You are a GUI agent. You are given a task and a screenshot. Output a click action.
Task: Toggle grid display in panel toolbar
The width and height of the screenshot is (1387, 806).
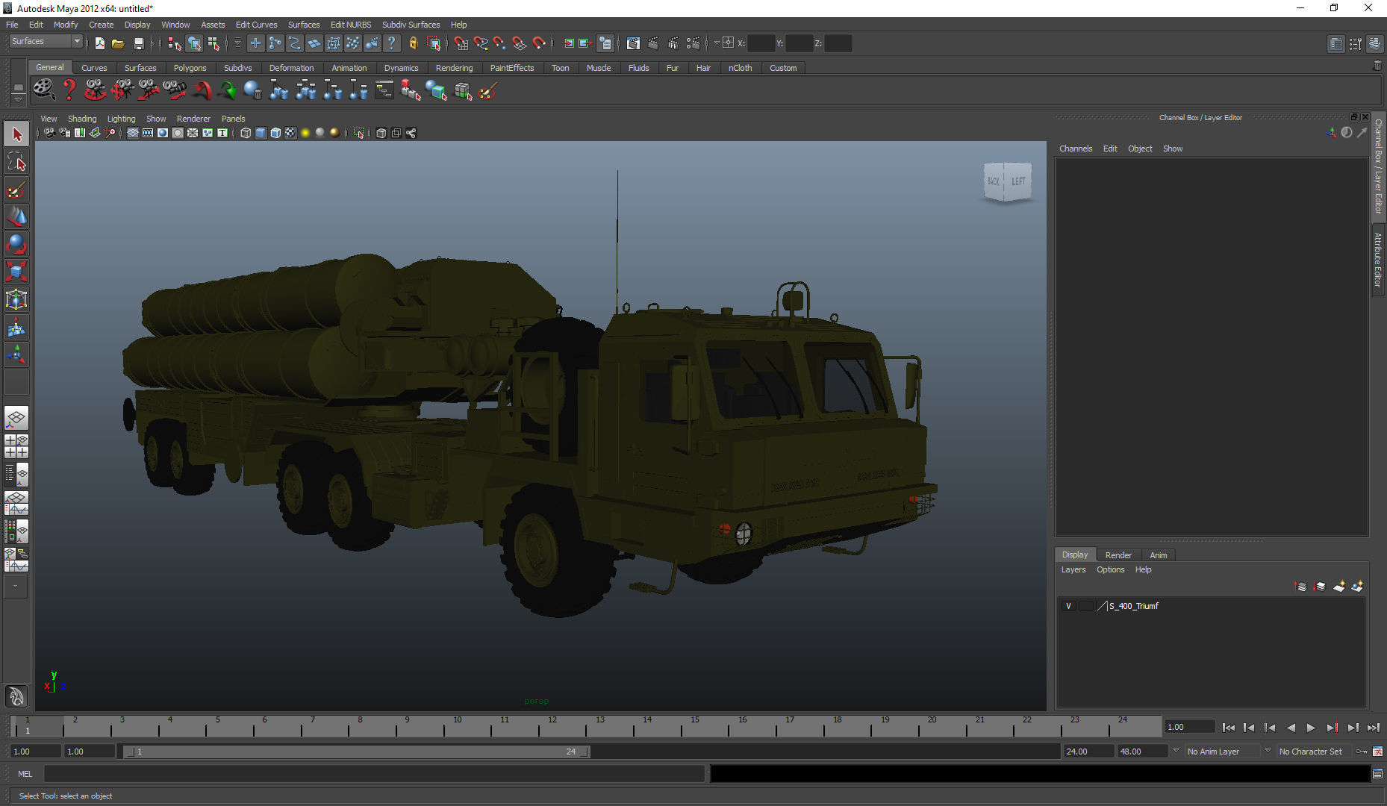(133, 133)
